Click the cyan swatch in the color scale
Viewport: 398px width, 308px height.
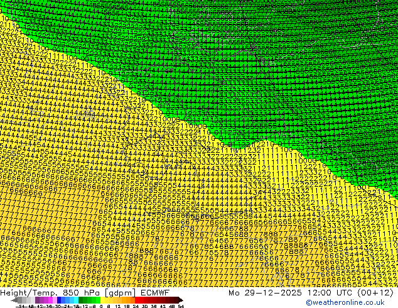coord(76,300)
